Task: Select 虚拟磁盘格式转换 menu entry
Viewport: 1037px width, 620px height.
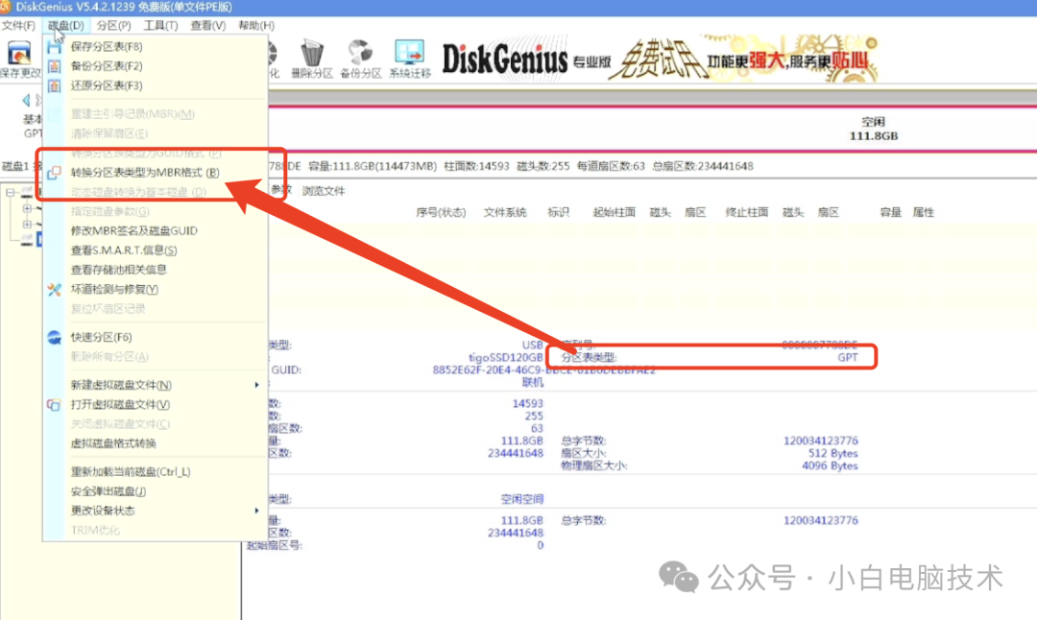Action: coord(113,443)
